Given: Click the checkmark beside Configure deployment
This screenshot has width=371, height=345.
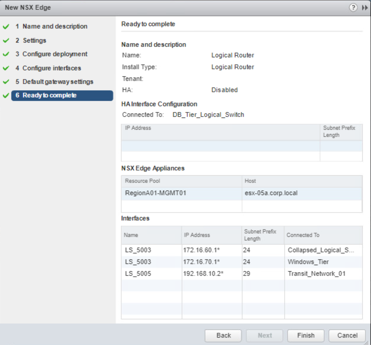Looking at the screenshot, I should pos(6,54).
